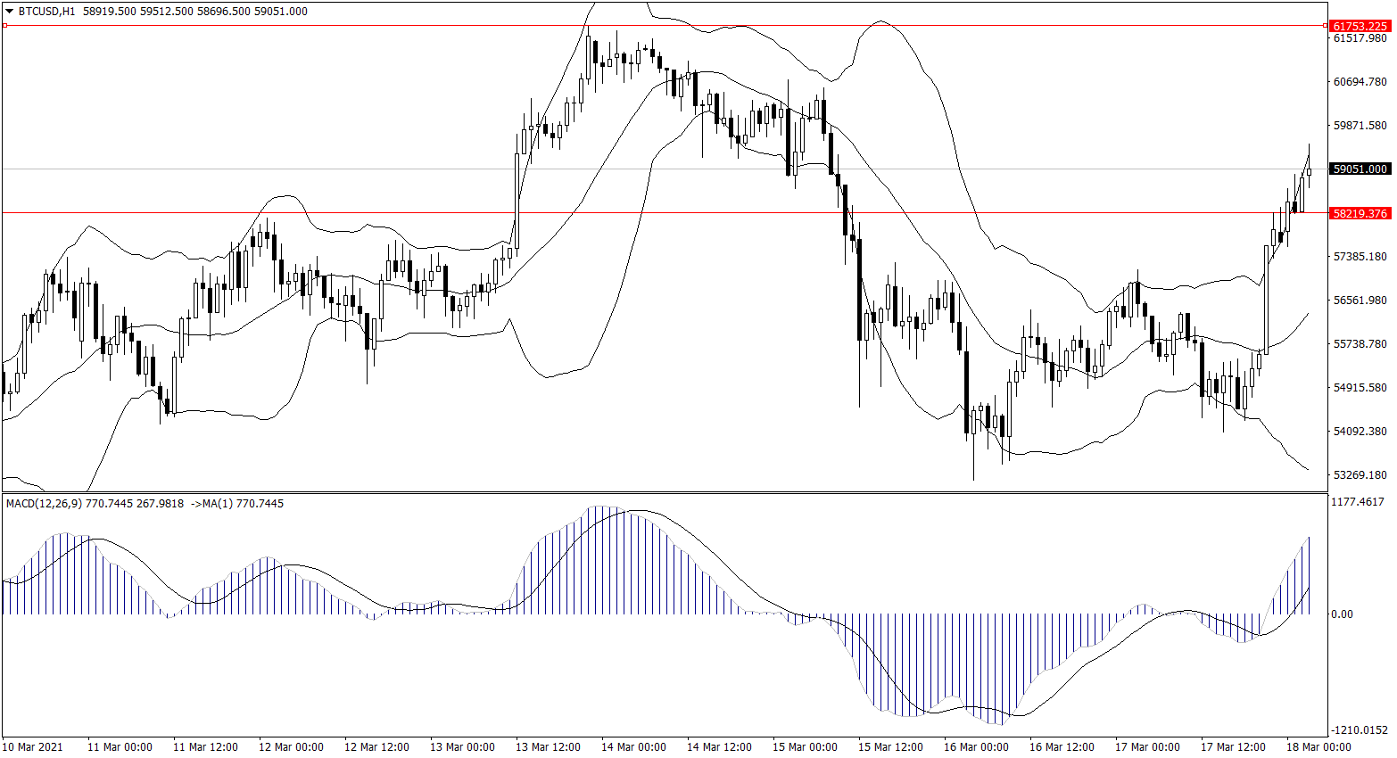Click the 60694.780 price scale value

click(1360, 82)
